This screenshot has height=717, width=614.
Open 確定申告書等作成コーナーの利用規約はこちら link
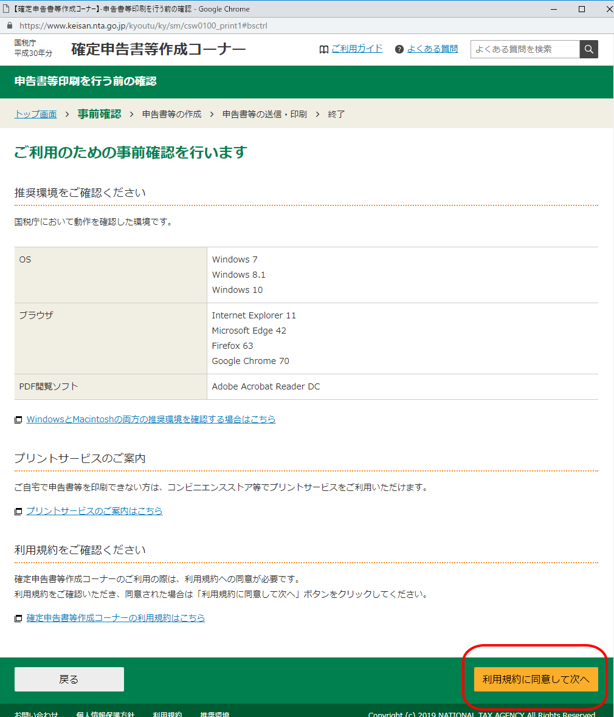(x=116, y=618)
